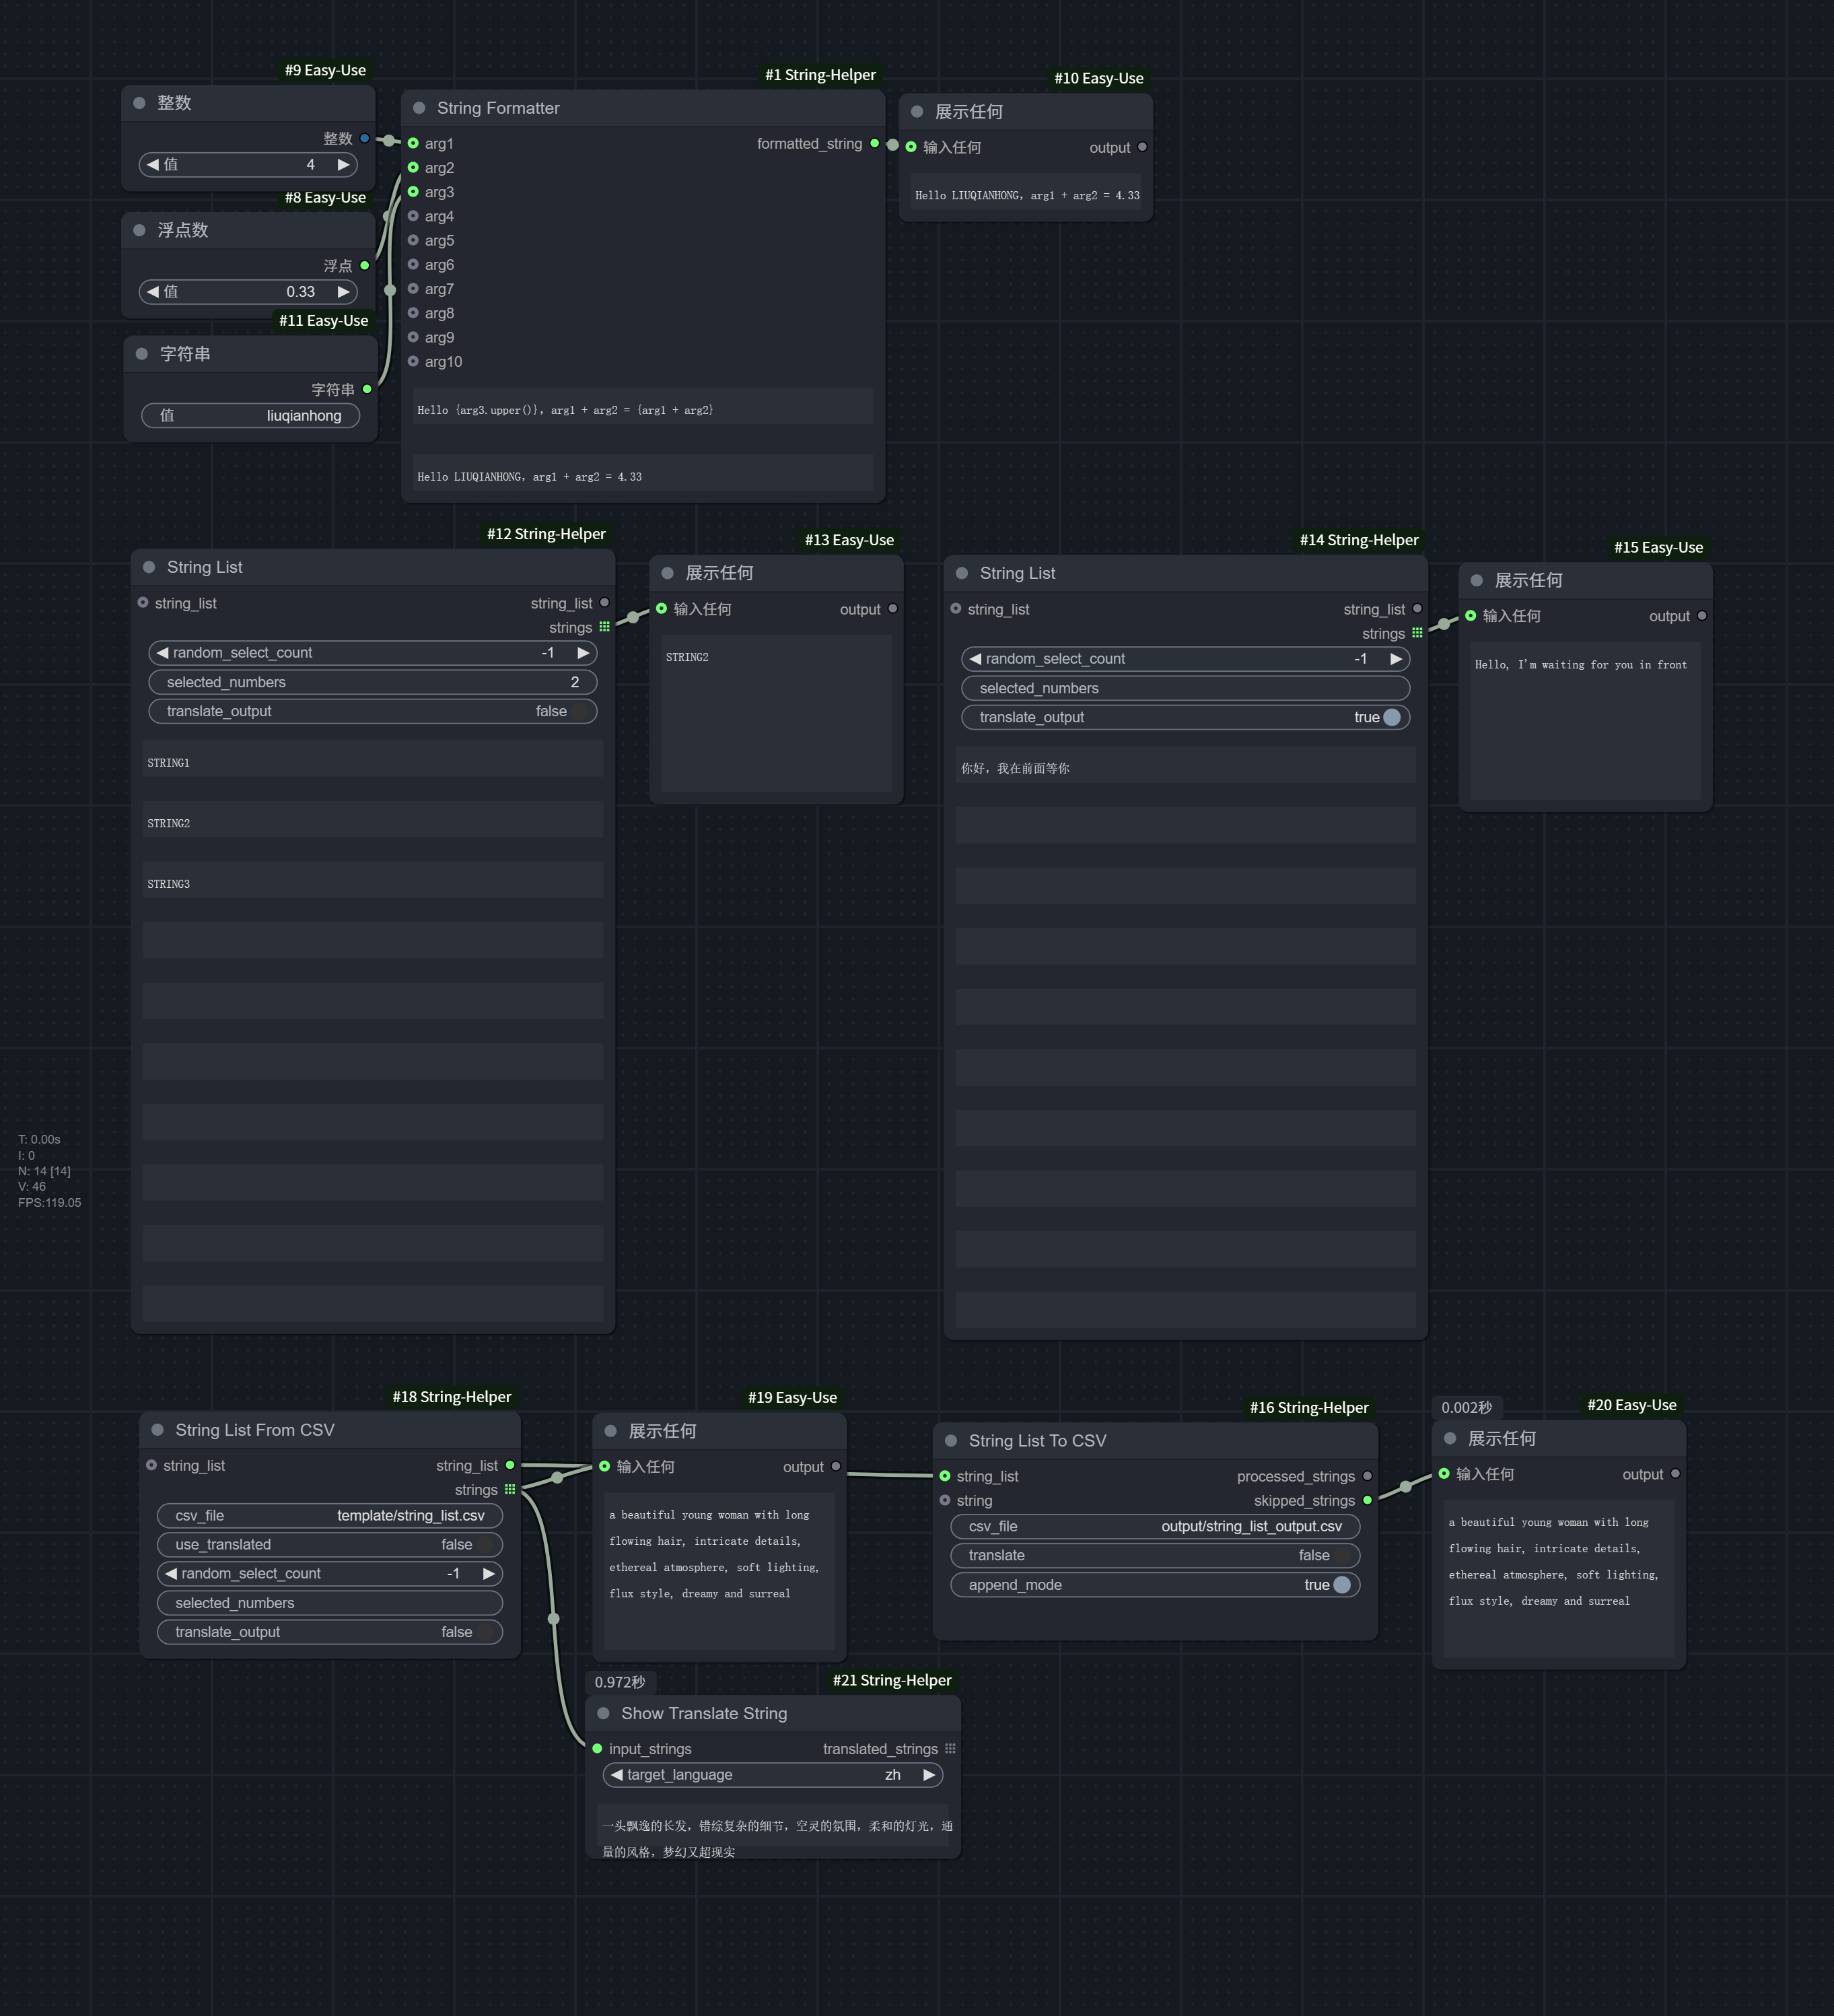Click the Show Translate String Chinese output text
This screenshot has height=2016, width=1834.
click(777, 1838)
